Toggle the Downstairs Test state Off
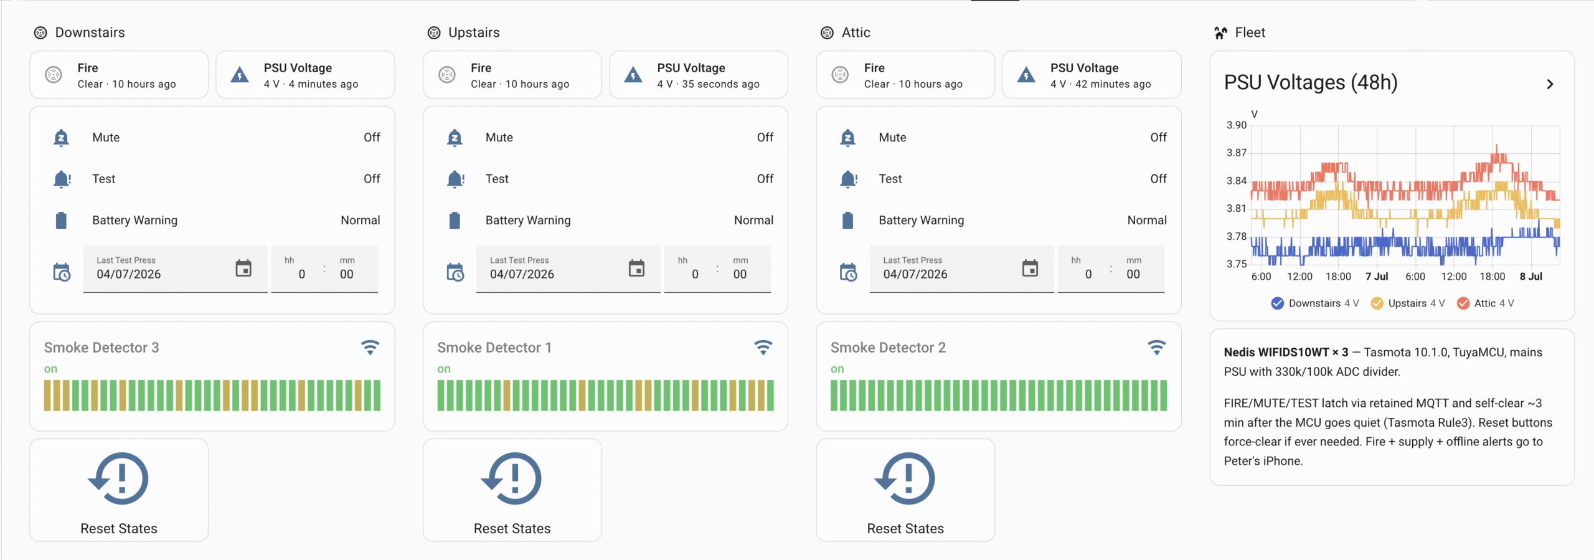Screen dimensions: 1594x560 point(372,179)
